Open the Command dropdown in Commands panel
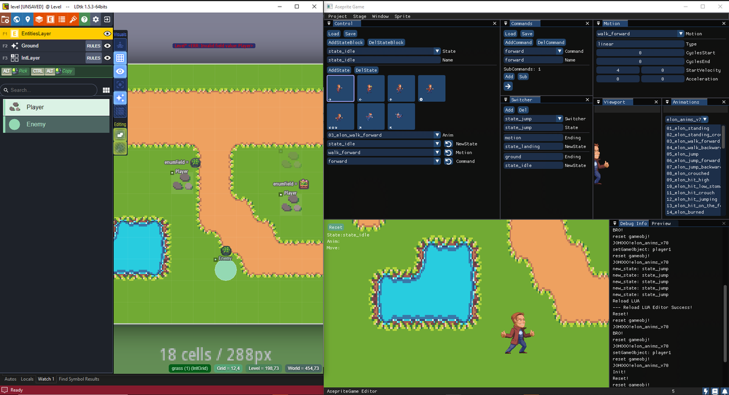Screen dimensions: 729x395 point(533,52)
